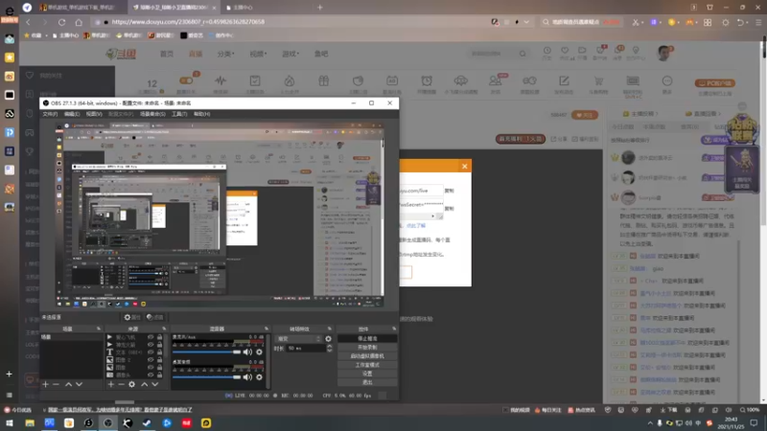Screen dimensions: 767x431
Task: Click 停止推流 in OBS controls
Action: coord(367,339)
